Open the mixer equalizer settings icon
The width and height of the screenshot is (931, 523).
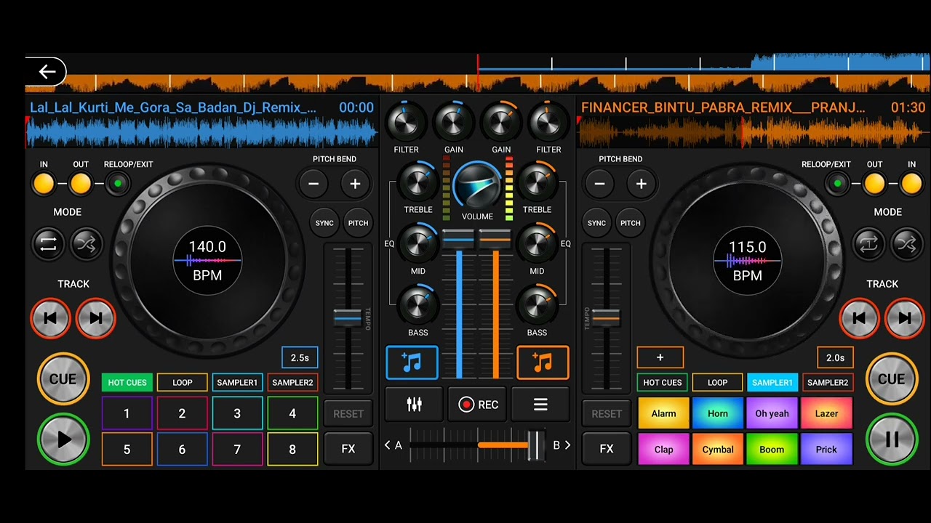(414, 405)
